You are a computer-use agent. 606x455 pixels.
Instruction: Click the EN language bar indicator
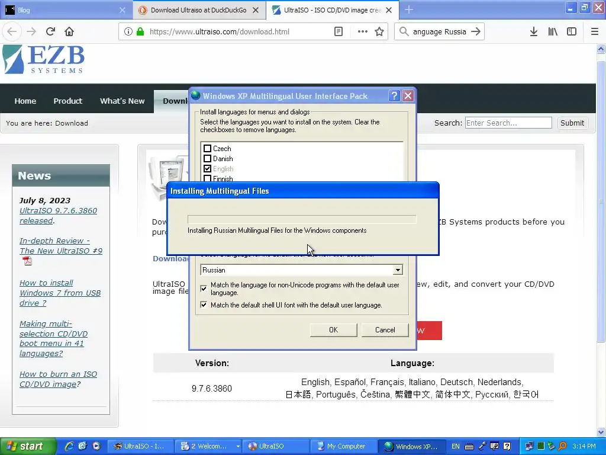(x=456, y=446)
